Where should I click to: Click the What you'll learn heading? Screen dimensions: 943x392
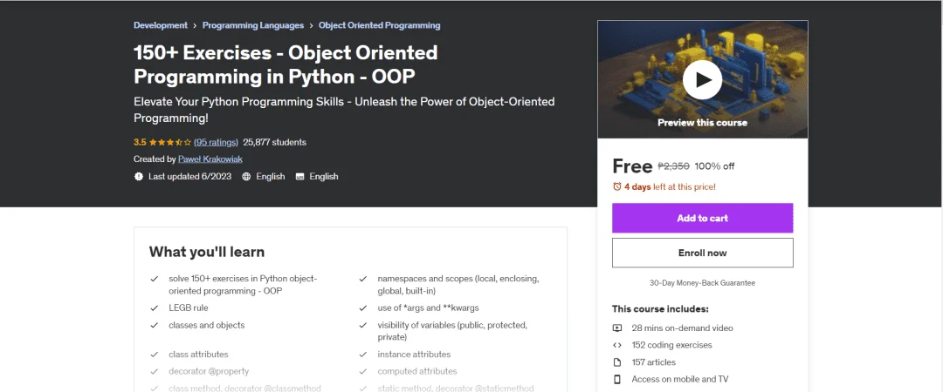207,252
